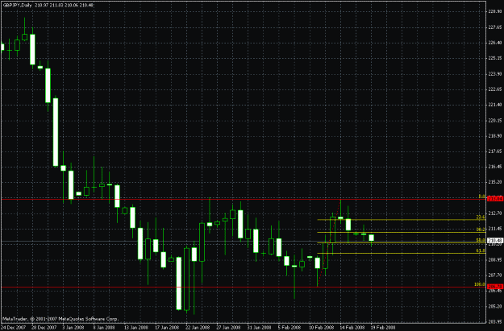The image size is (504, 331).
Task: Select the 205.20 price axis label
Action: click(x=495, y=306)
